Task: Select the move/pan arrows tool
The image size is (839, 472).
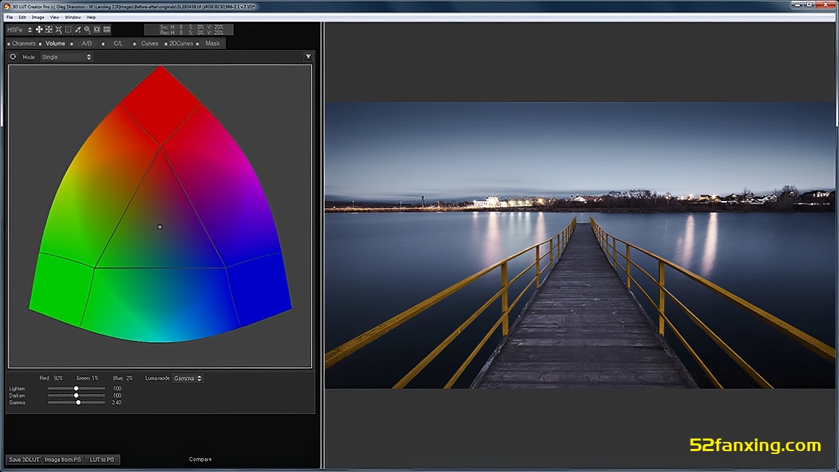Action: coord(39,29)
